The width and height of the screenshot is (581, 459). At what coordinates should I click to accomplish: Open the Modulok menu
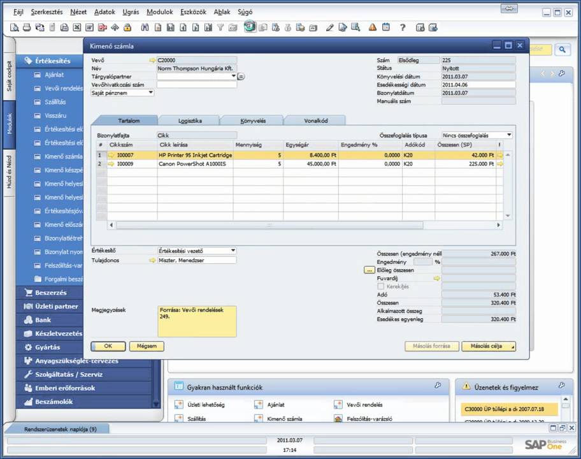(x=159, y=11)
